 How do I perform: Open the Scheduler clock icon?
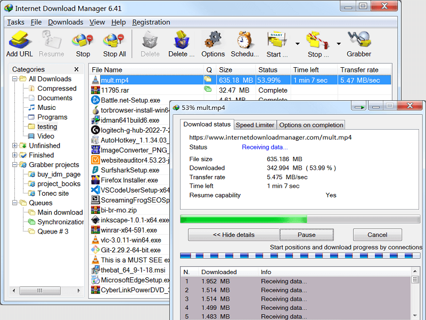tap(244, 40)
